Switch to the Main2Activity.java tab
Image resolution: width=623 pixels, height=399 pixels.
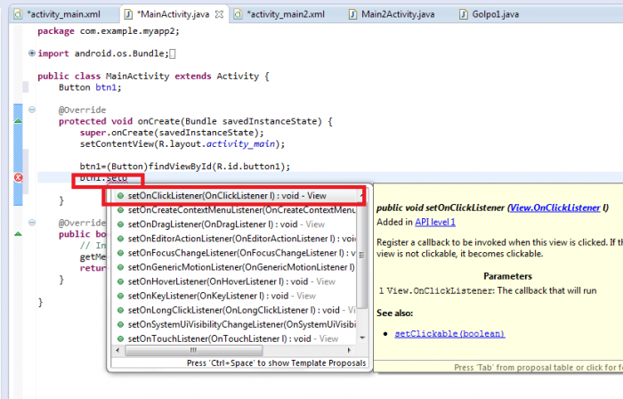392,14
